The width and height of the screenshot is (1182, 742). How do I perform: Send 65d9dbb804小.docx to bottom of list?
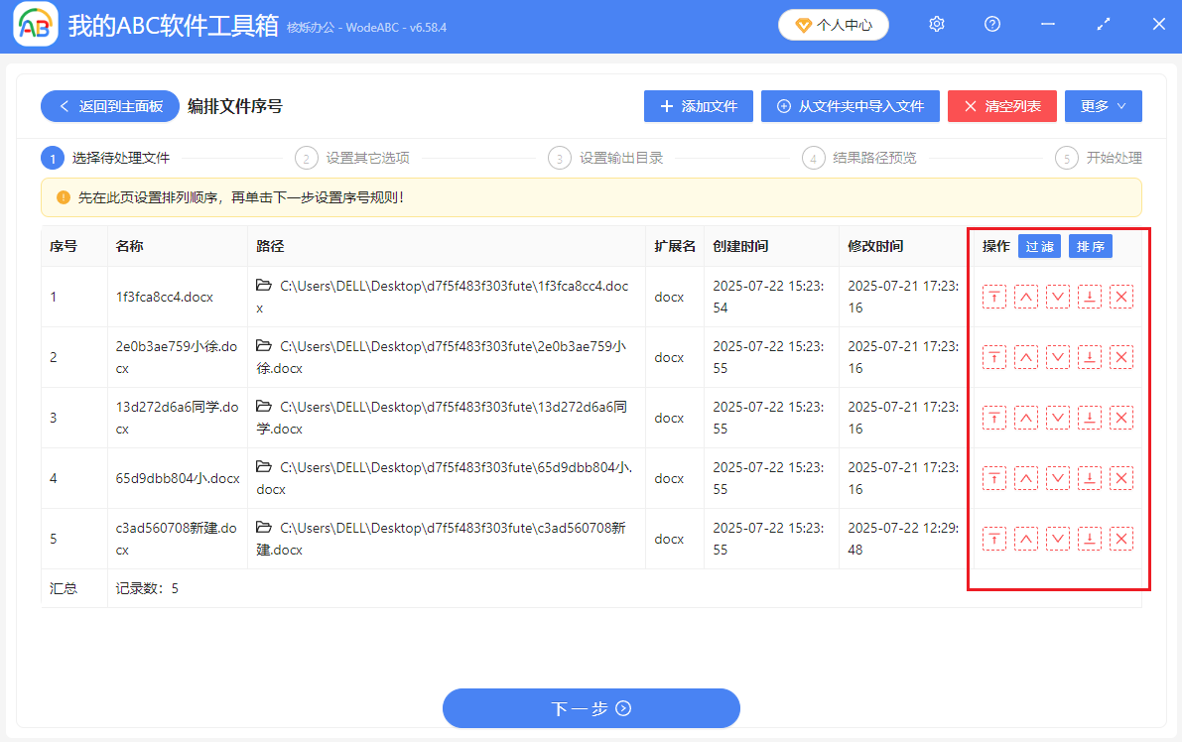(1089, 477)
